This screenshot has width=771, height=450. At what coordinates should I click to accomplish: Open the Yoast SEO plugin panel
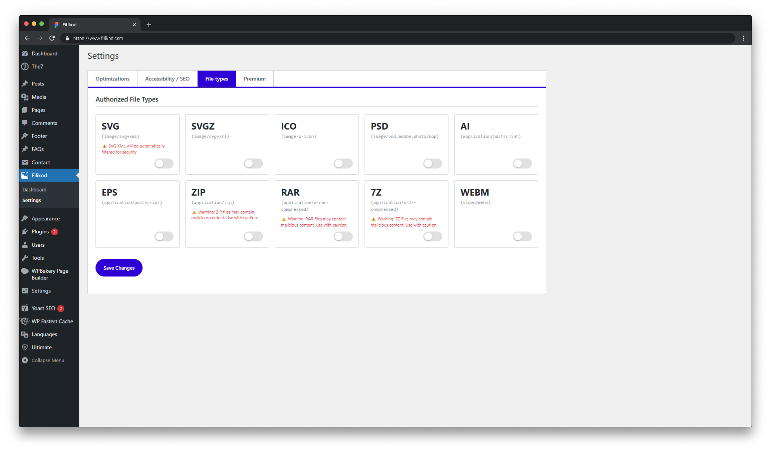[x=43, y=308]
